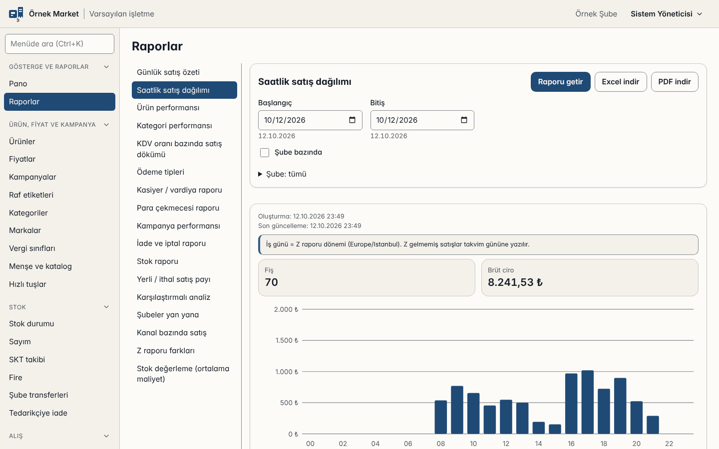The width and height of the screenshot is (719, 449).
Task: Open SKT takibi in the sidebar
Action: tap(59, 360)
